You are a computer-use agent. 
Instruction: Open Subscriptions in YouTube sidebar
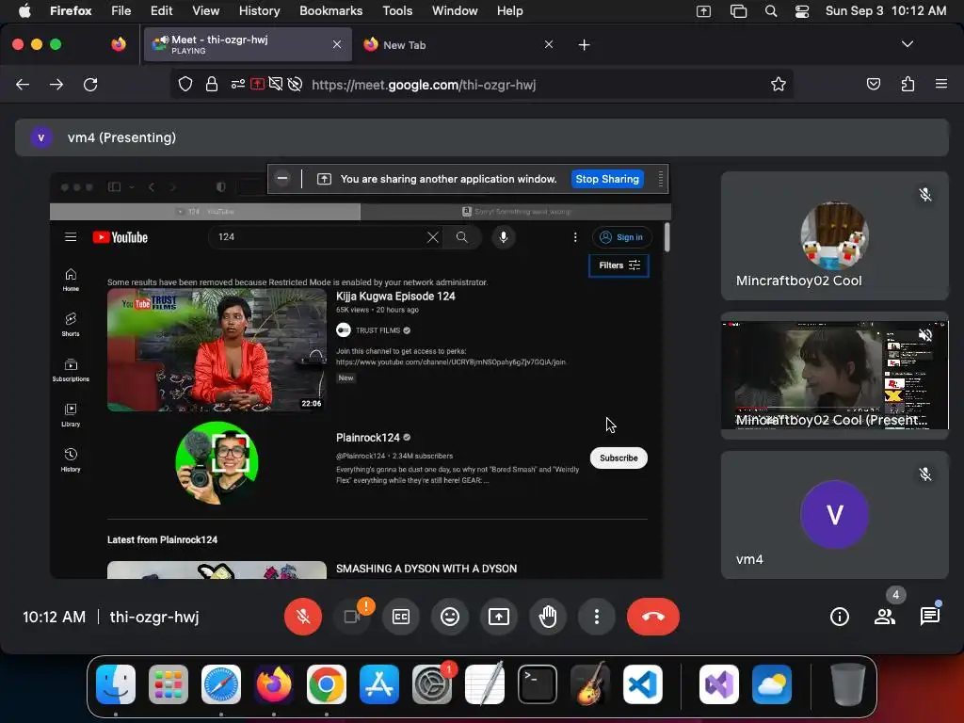71,370
